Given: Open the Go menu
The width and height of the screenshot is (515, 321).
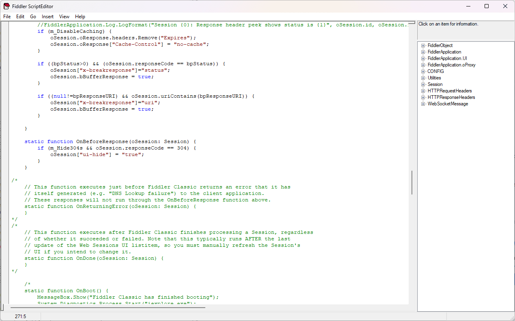Looking at the screenshot, I should point(33,17).
